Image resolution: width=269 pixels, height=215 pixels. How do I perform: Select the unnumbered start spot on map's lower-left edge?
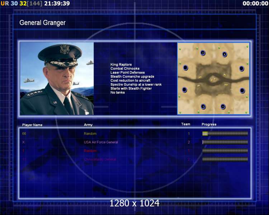pyautogui.click(x=184, y=90)
